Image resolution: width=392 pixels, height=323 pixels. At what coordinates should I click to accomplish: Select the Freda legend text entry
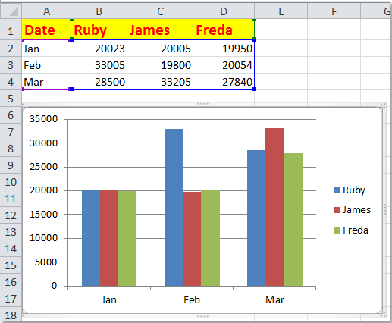point(356,230)
